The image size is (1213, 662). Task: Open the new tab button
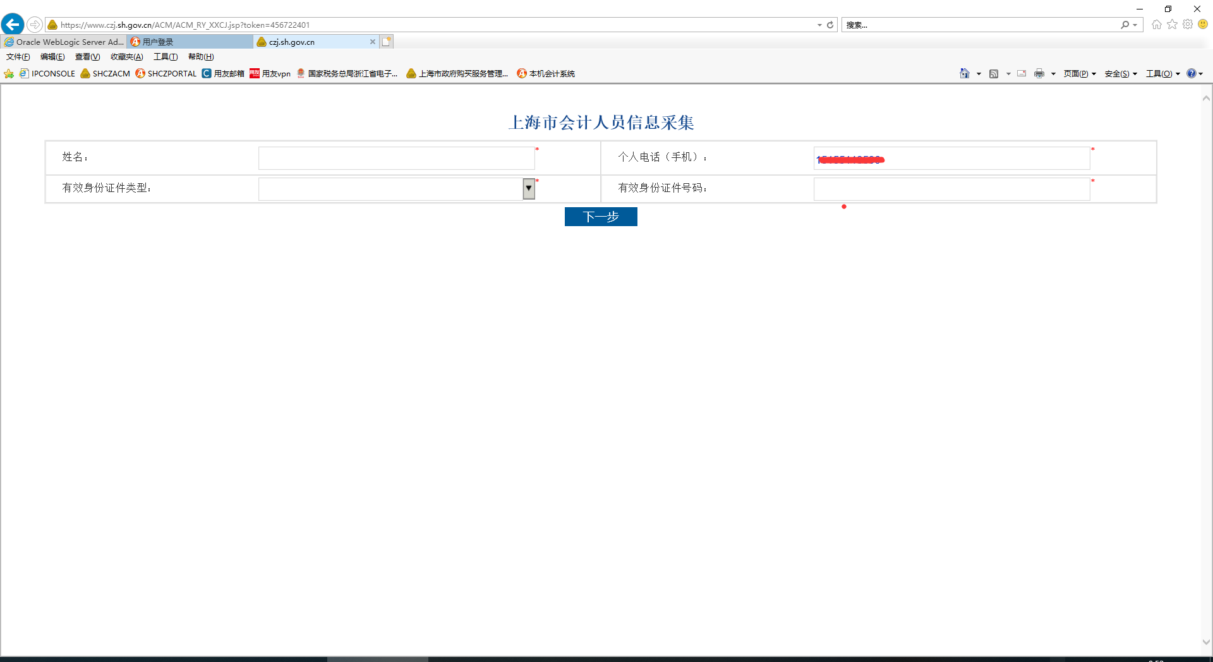(387, 42)
